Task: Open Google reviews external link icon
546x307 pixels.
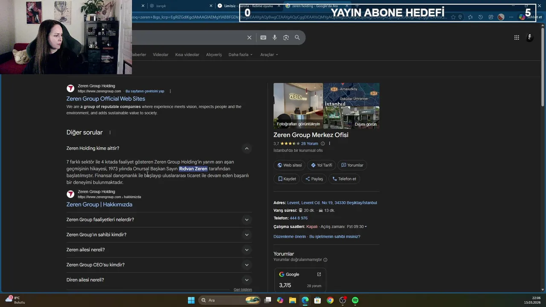Action: 319,274
